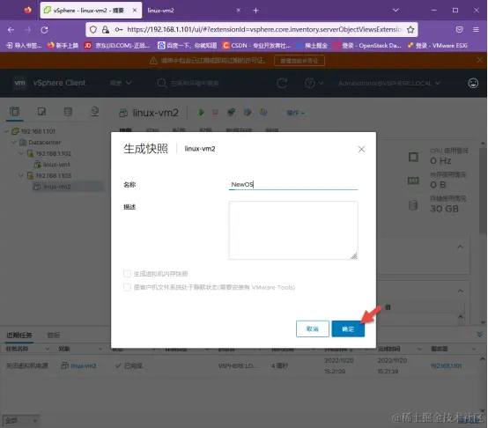488x428 pixels.
Task: Select linux-vm1 in the inventory tree
Action: tap(56, 165)
